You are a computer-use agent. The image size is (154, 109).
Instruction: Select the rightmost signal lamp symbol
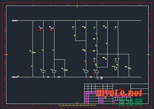coord(129,68)
